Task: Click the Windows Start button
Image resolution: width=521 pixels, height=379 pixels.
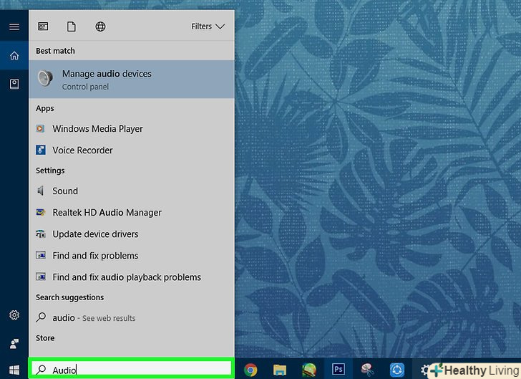Action: pos(14,370)
